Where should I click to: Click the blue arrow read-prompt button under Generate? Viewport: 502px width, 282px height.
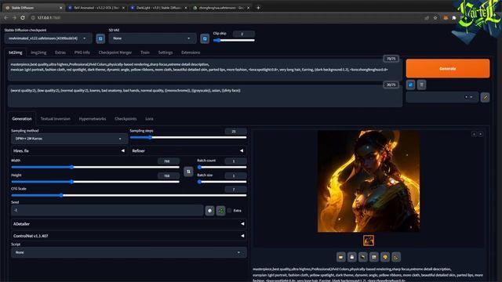[x=410, y=85]
